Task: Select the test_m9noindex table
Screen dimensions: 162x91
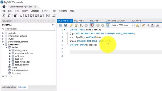Action: (23, 62)
